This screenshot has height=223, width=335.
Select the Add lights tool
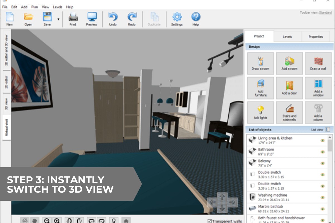click(260, 112)
